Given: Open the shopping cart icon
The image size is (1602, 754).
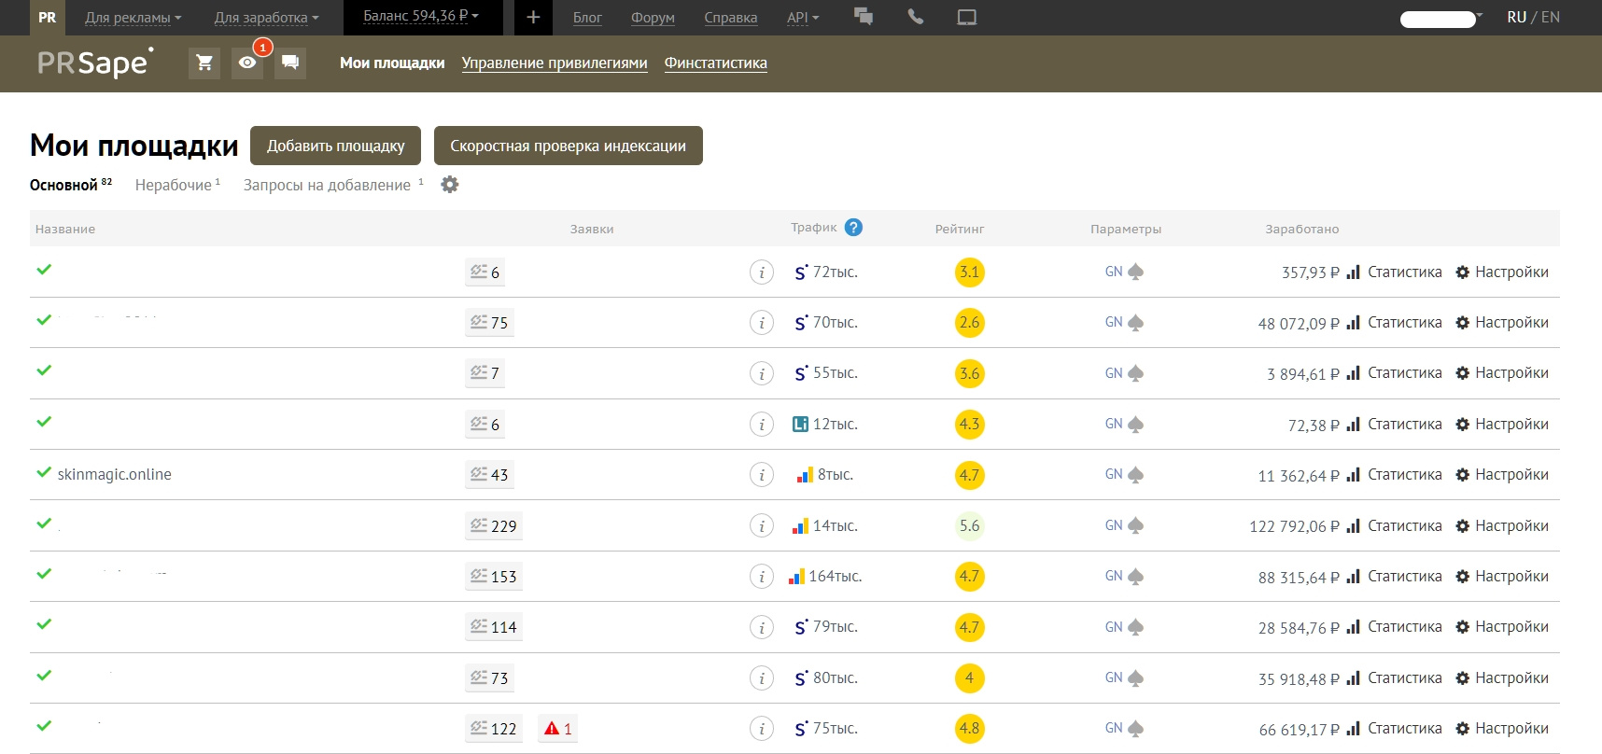Looking at the screenshot, I should coord(204,63).
